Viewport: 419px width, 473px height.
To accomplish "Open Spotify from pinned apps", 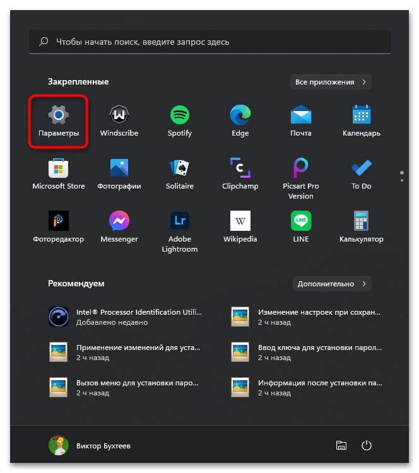I will [x=180, y=121].
